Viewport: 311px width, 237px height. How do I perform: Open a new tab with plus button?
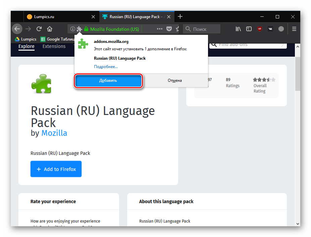click(180, 16)
